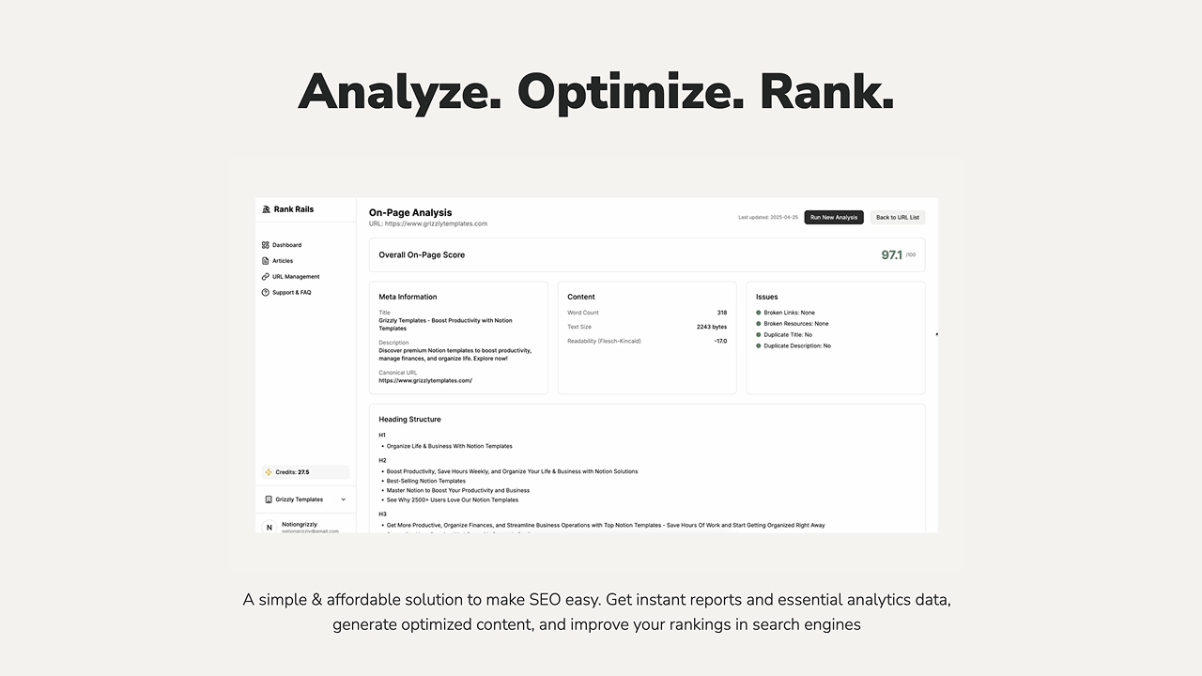Image resolution: width=1202 pixels, height=676 pixels.
Task: Open the Notiongrizzly account menu
Action: pos(305,527)
